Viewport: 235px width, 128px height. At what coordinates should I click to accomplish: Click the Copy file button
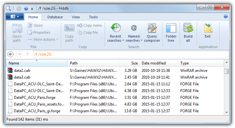click(x=88, y=32)
